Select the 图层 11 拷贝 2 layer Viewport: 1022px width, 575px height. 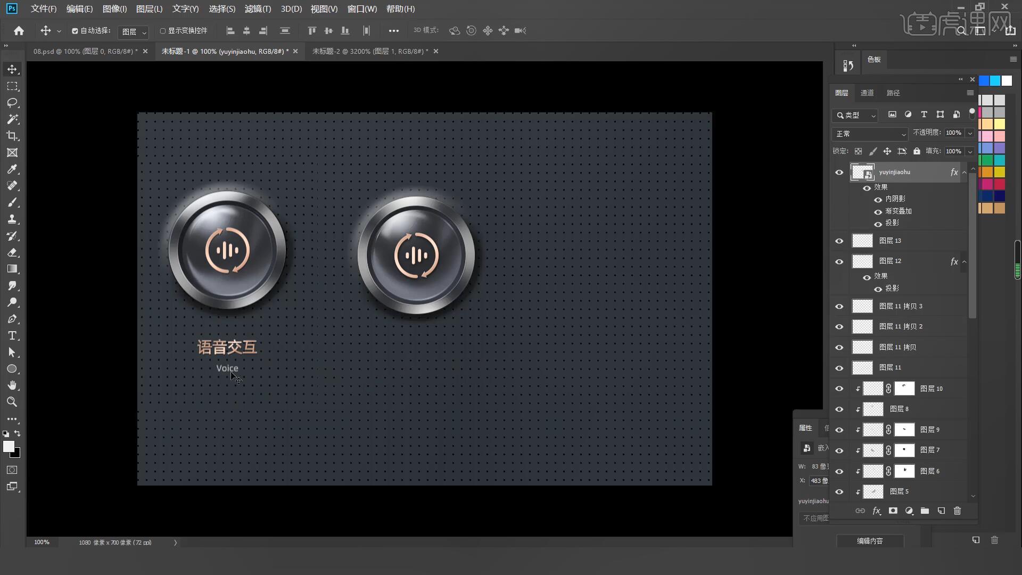[x=901, y=326]
